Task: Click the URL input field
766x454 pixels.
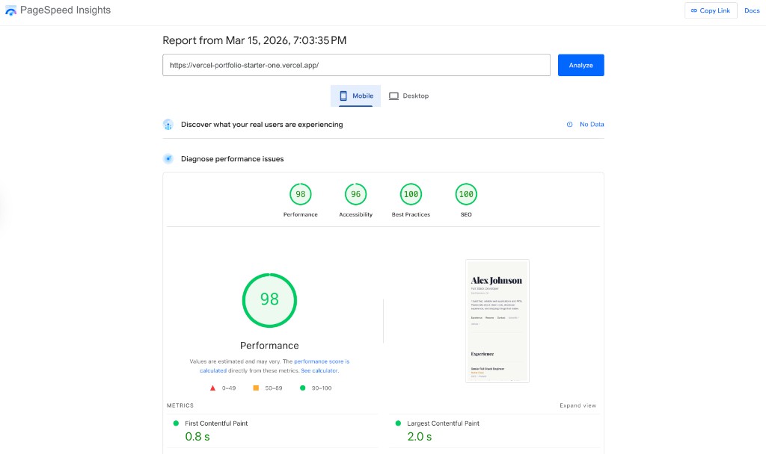Action: click(356, 65)
